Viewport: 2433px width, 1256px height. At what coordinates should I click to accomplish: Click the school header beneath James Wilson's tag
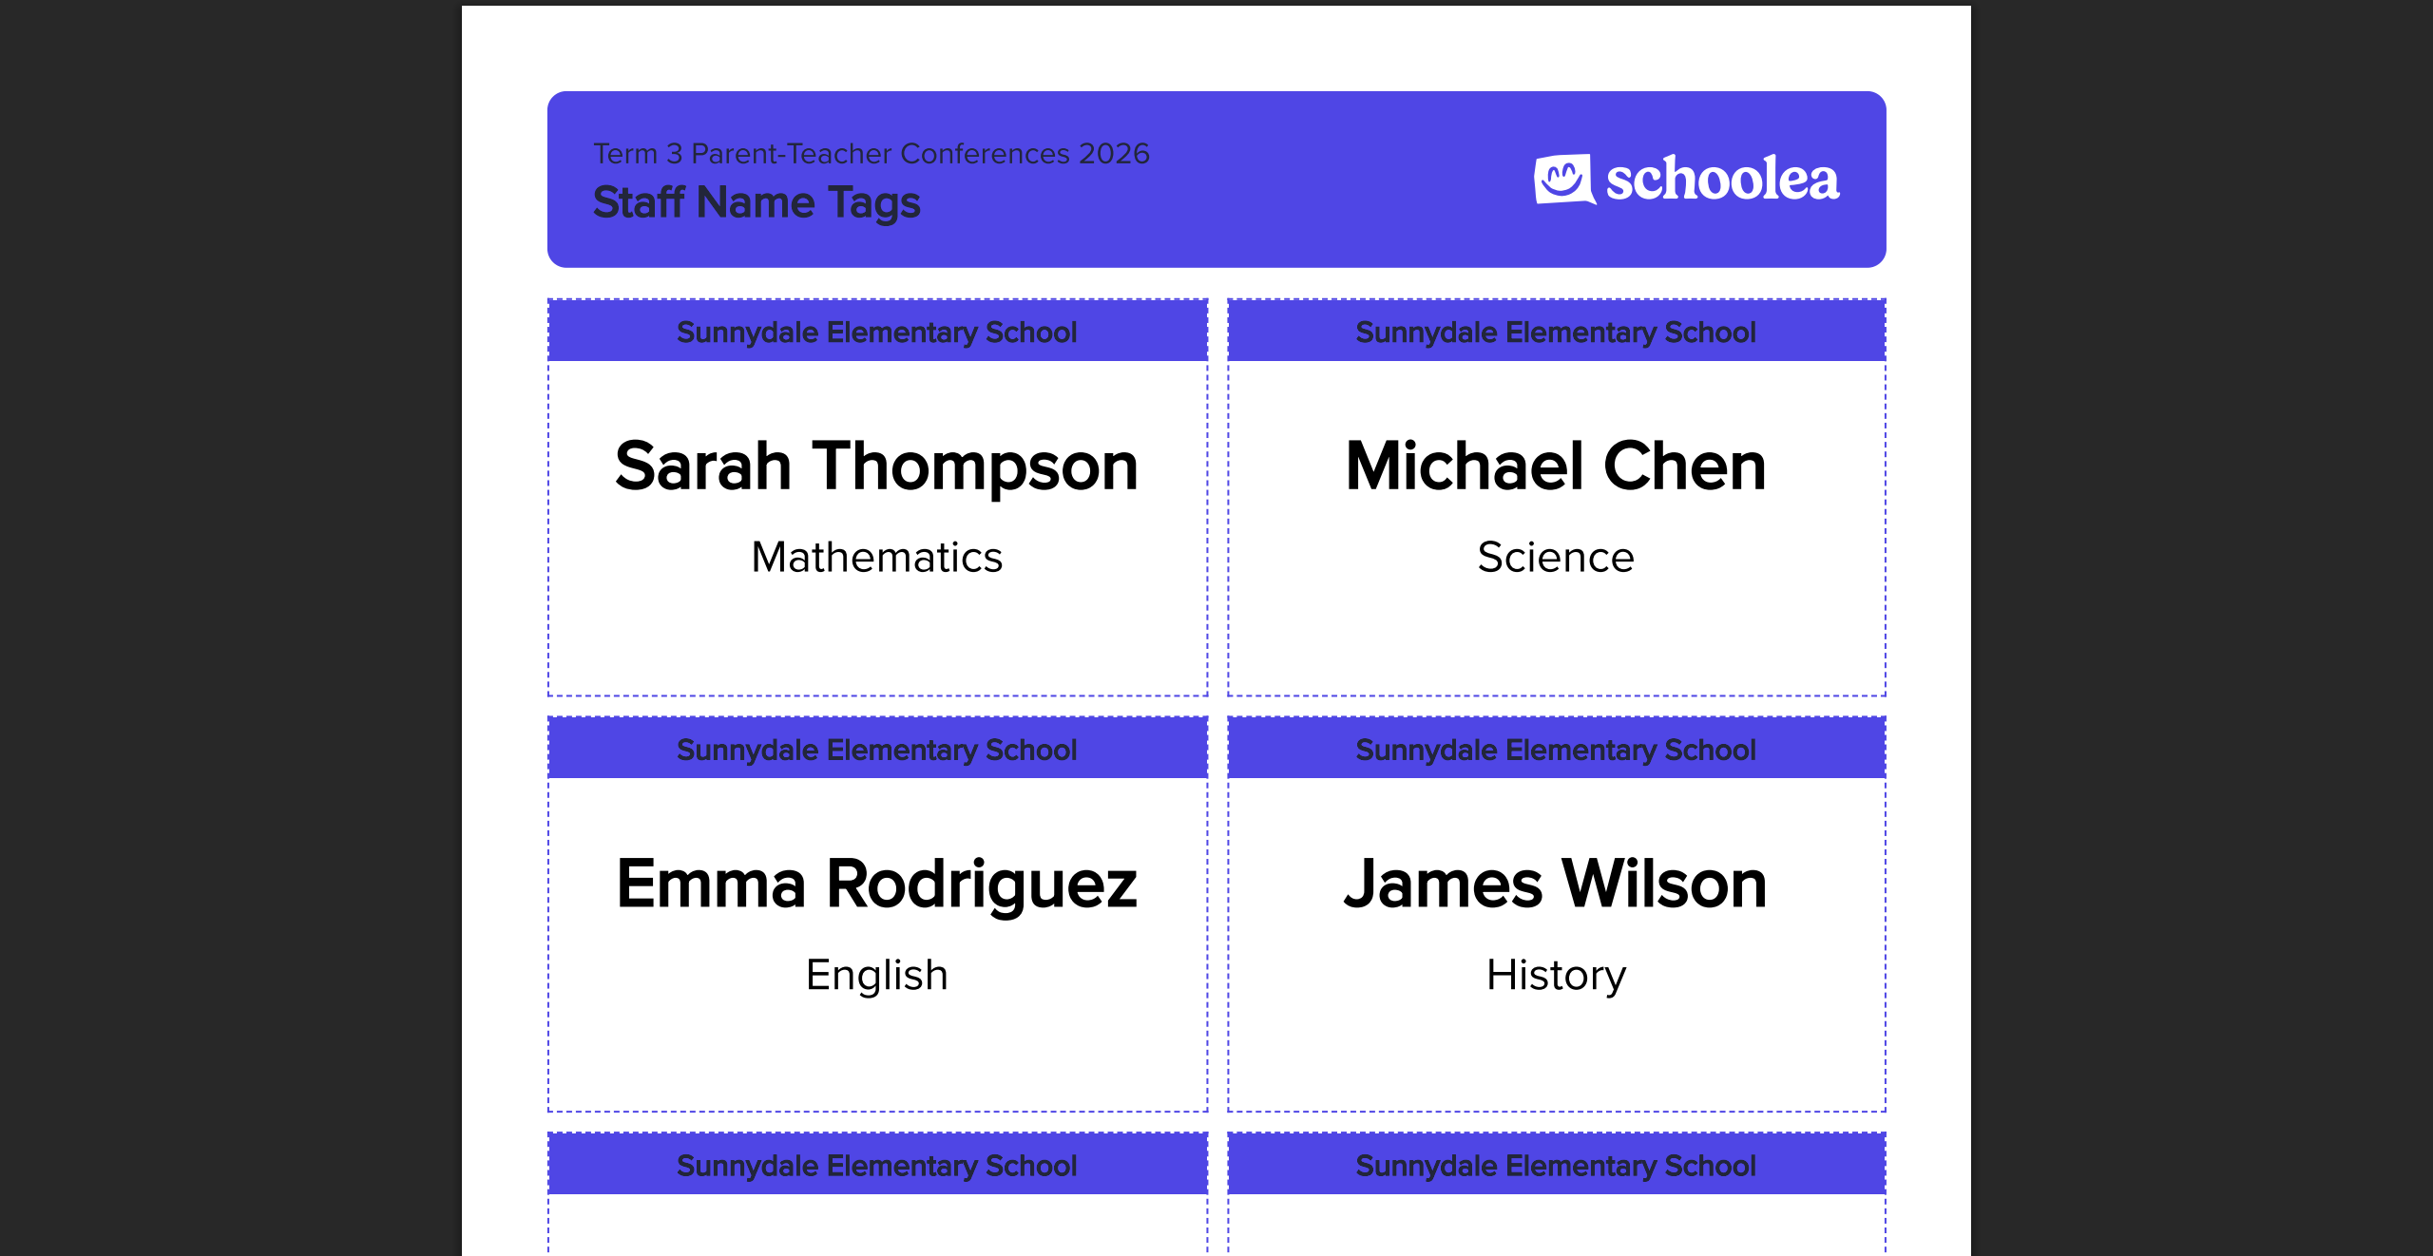tap(1556, 1166)
